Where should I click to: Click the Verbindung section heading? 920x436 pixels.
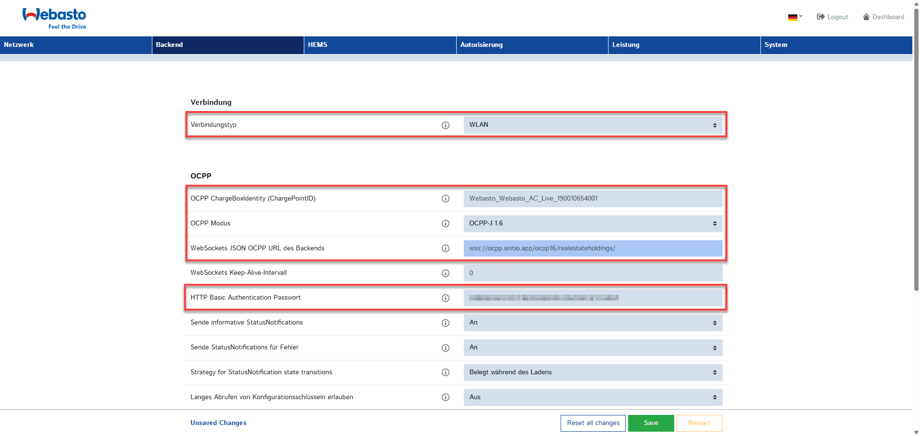tap(211, 102)
